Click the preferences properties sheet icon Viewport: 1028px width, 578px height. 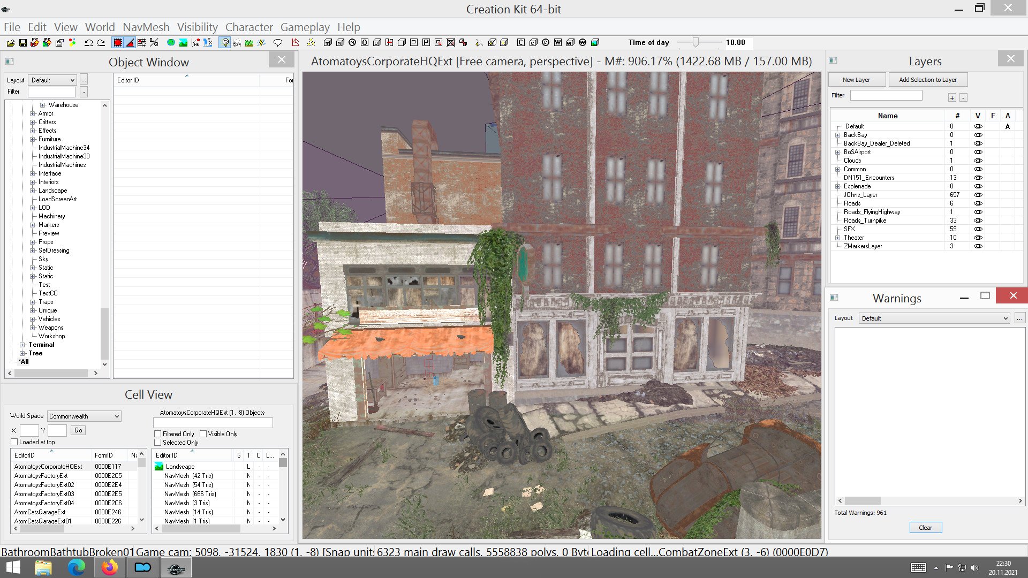tap(59, 42)
